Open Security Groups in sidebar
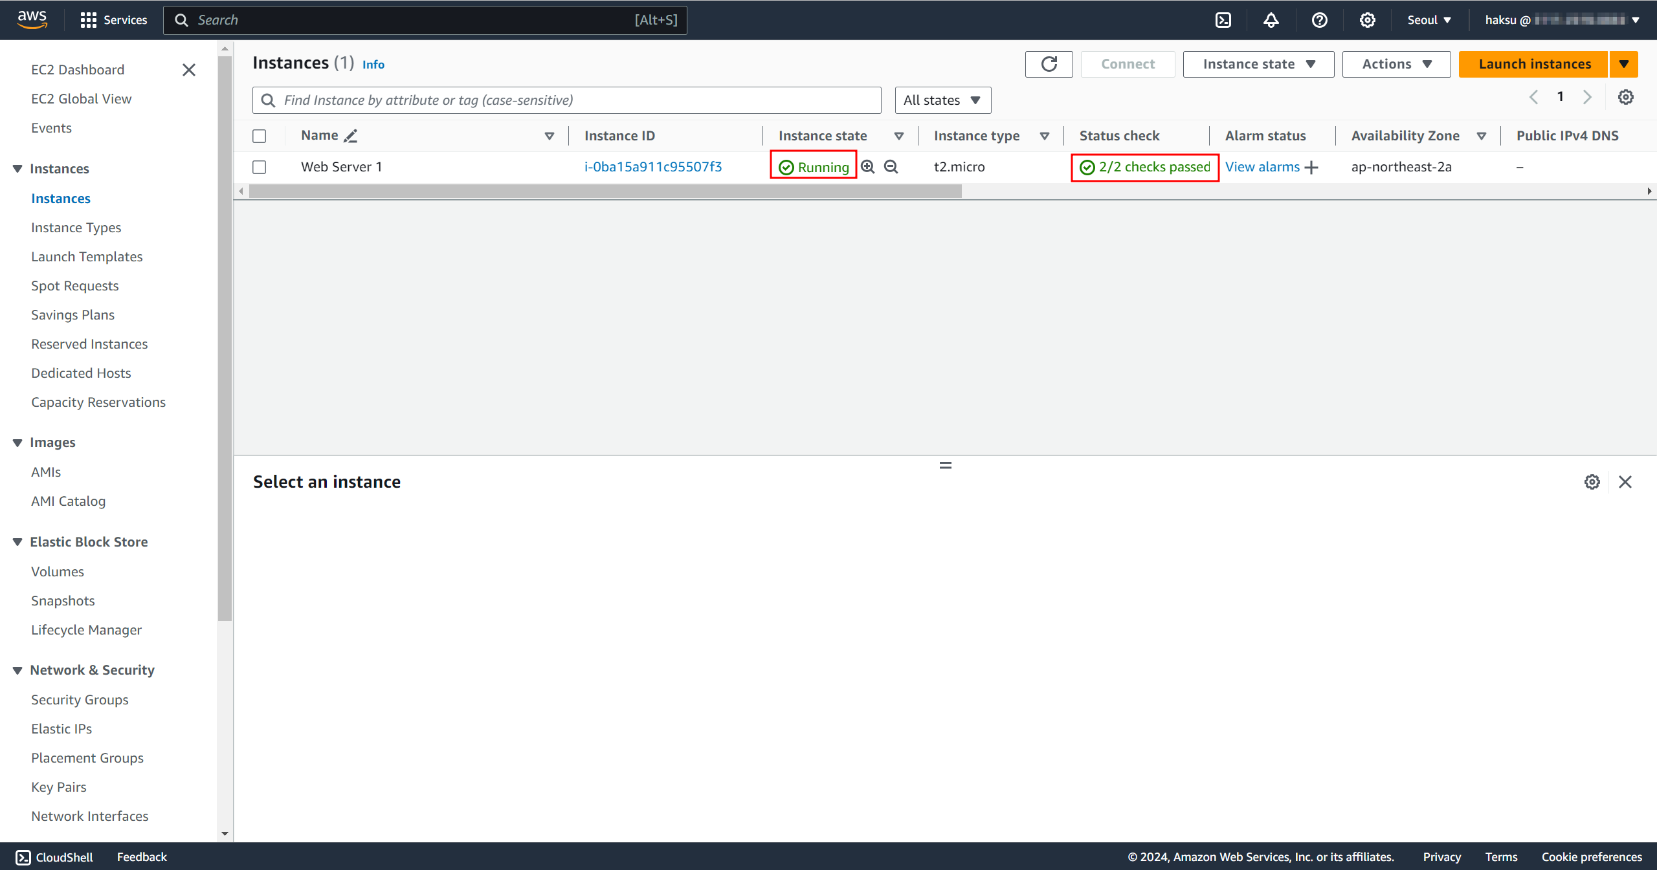 [80, 699]
